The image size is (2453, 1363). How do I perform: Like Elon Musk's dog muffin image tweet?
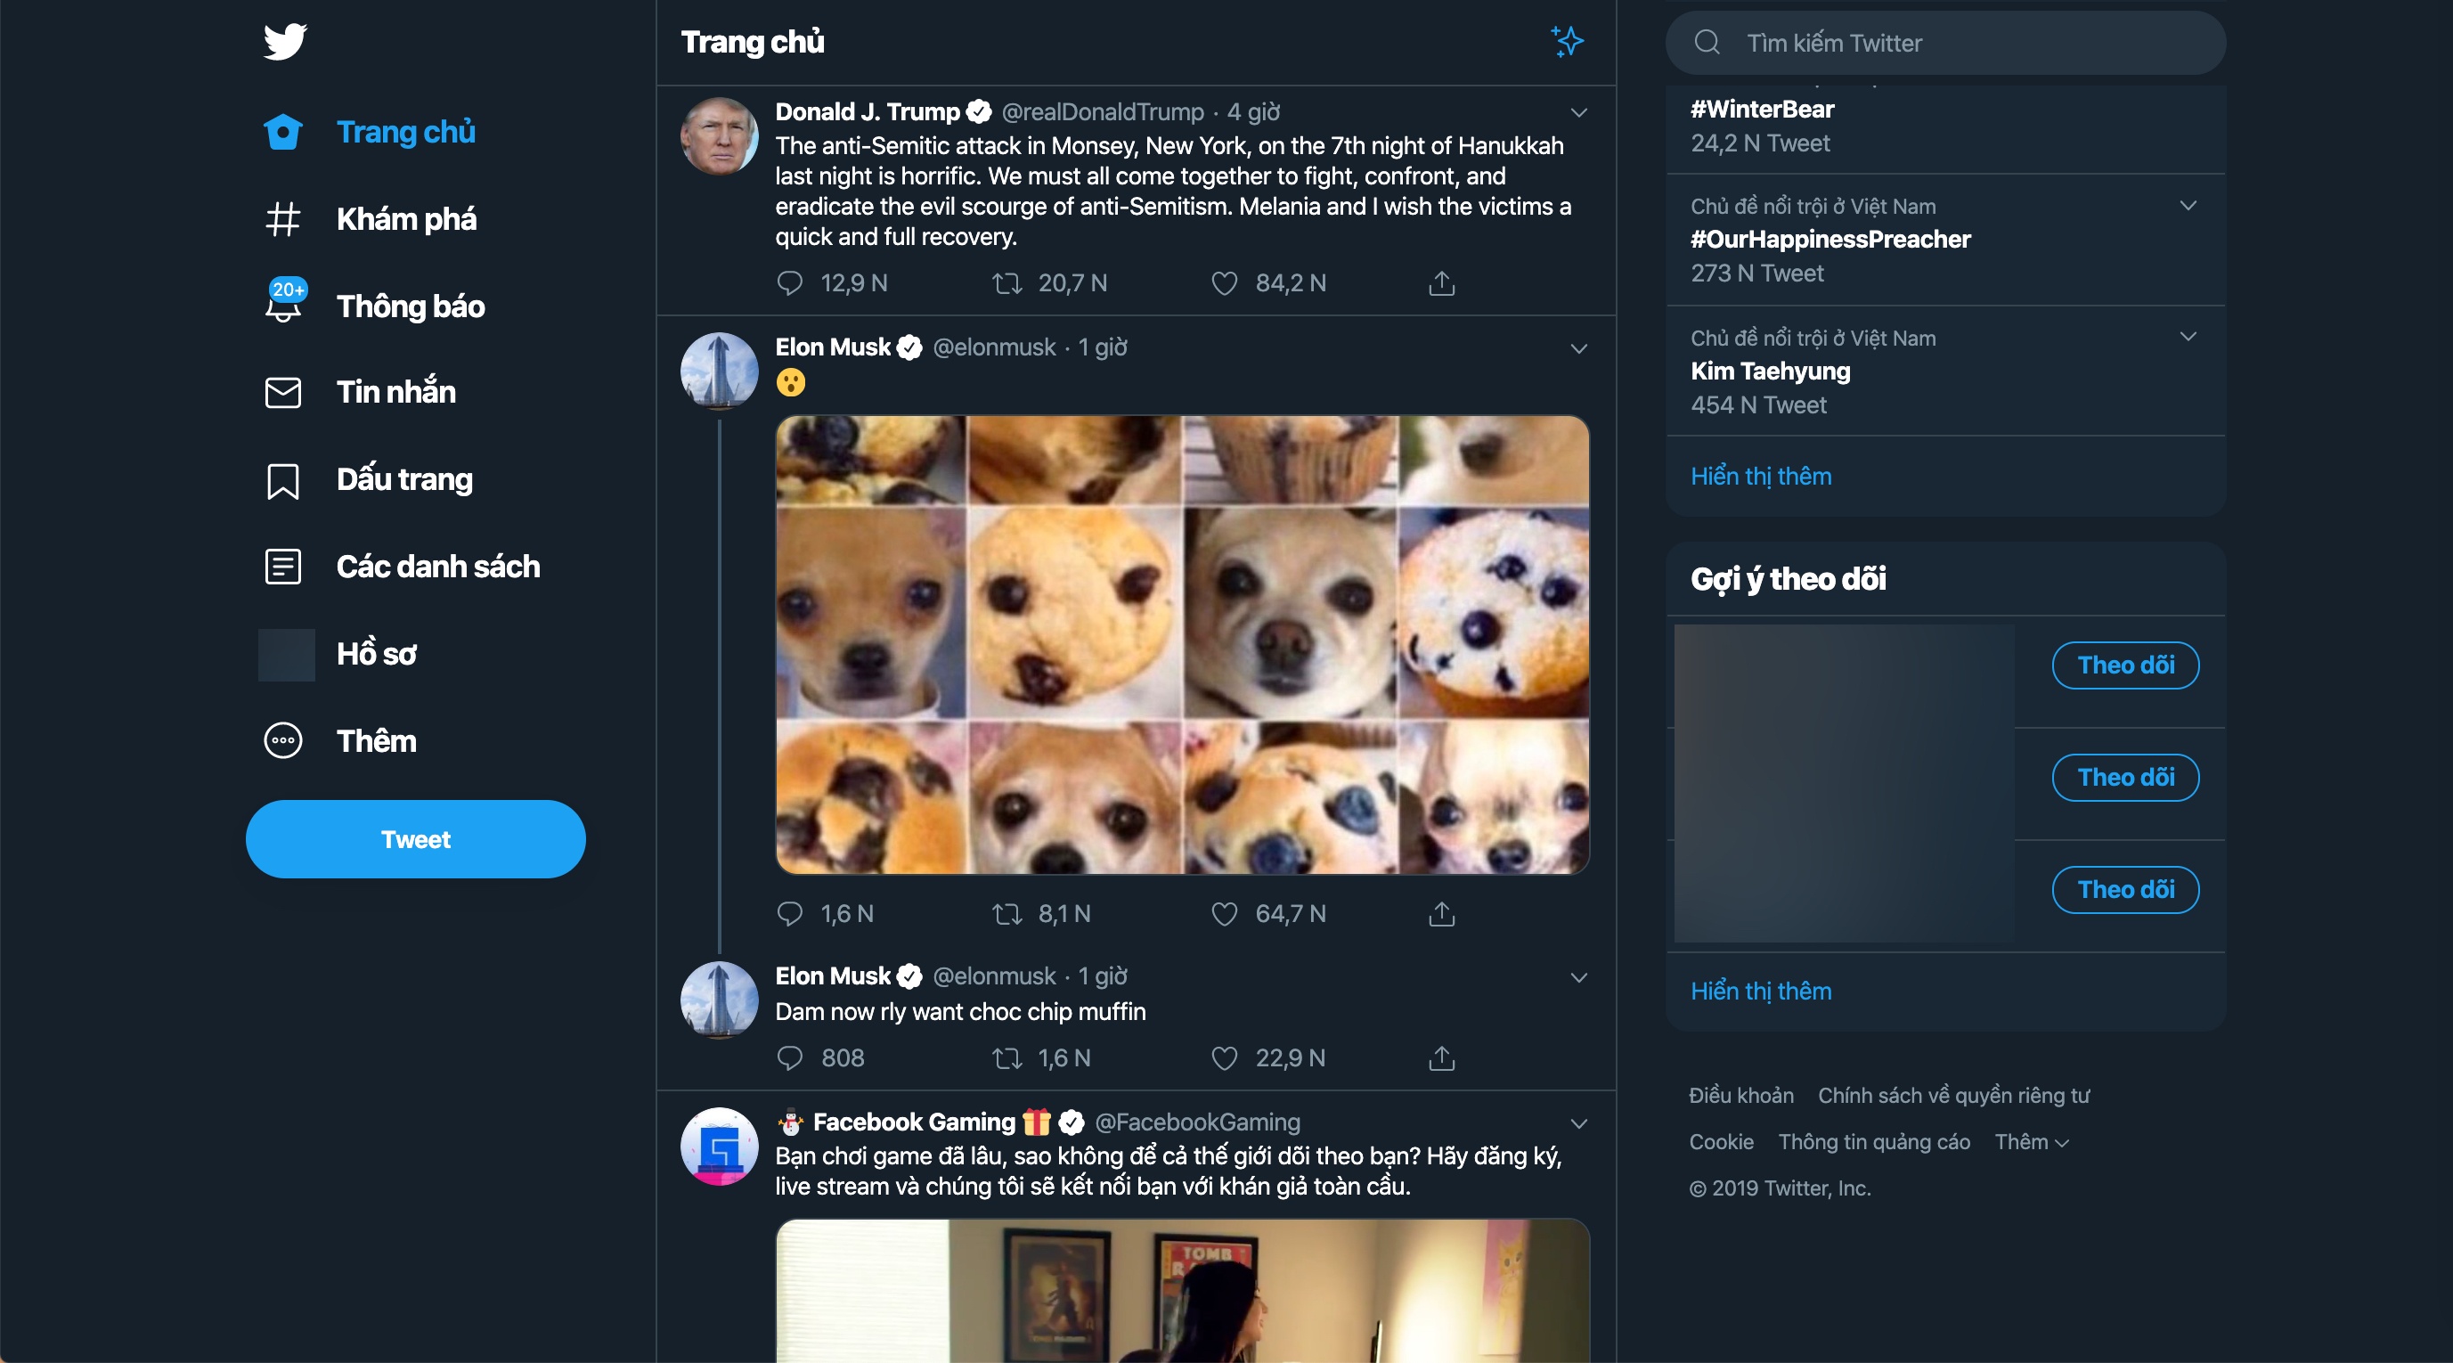click(1224, 913)
